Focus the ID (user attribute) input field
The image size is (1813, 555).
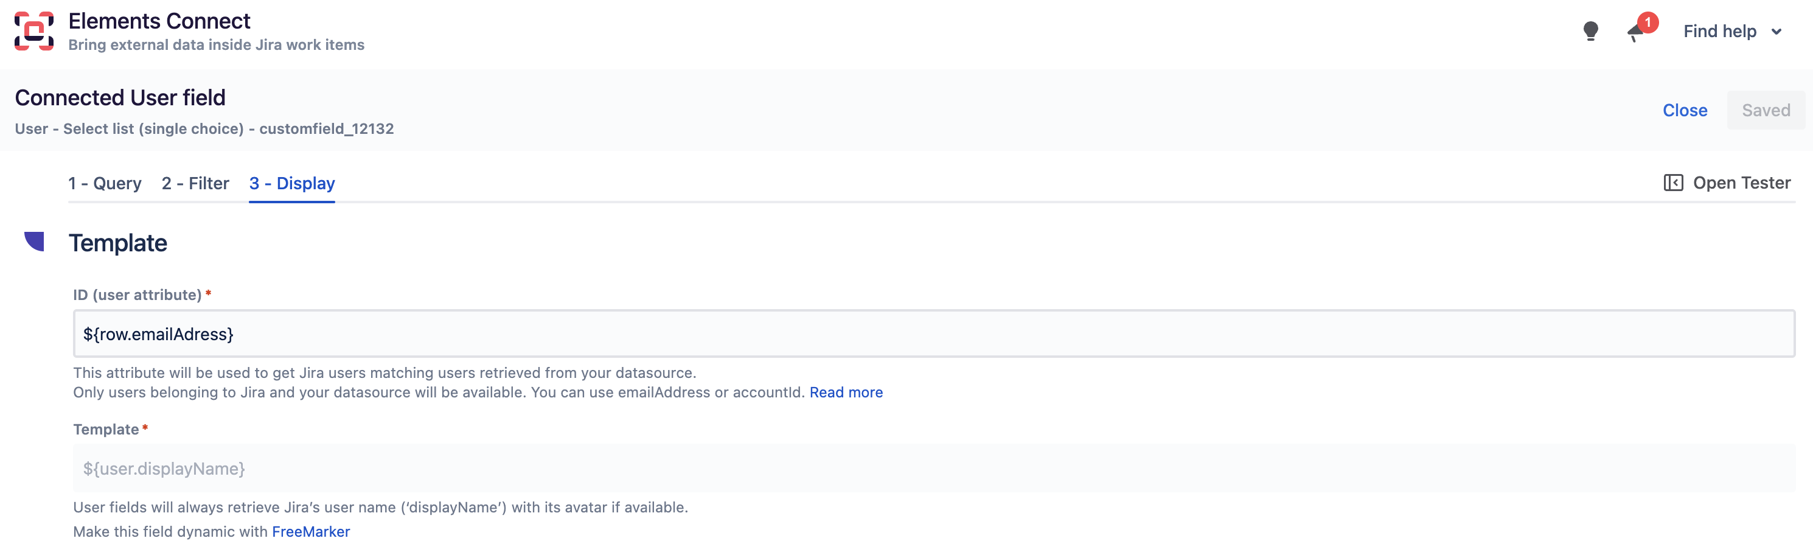934,334
